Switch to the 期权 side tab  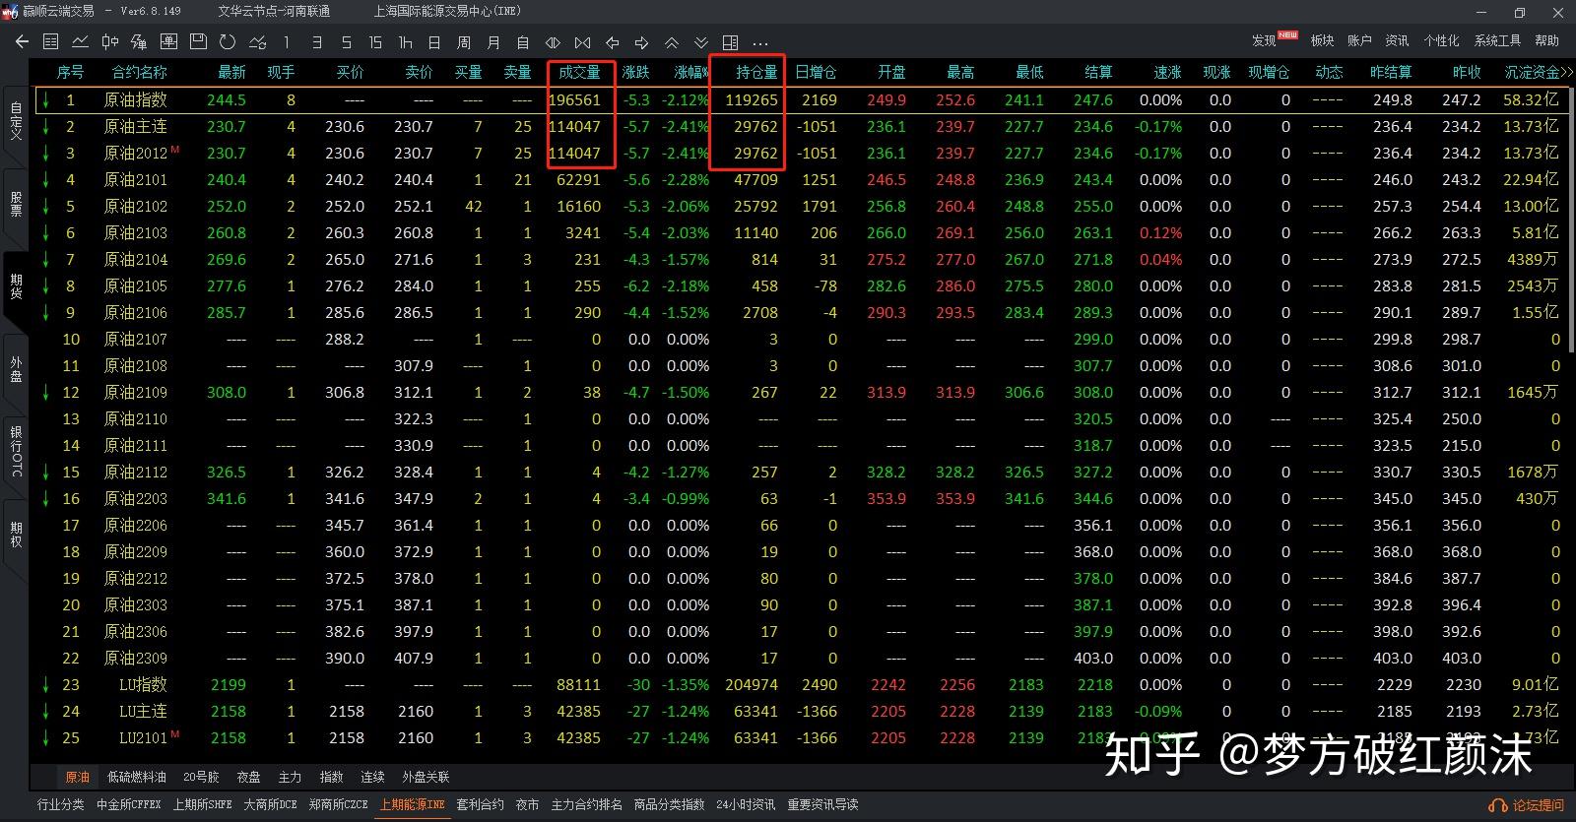pyautogui.click(x=16, y=535)
